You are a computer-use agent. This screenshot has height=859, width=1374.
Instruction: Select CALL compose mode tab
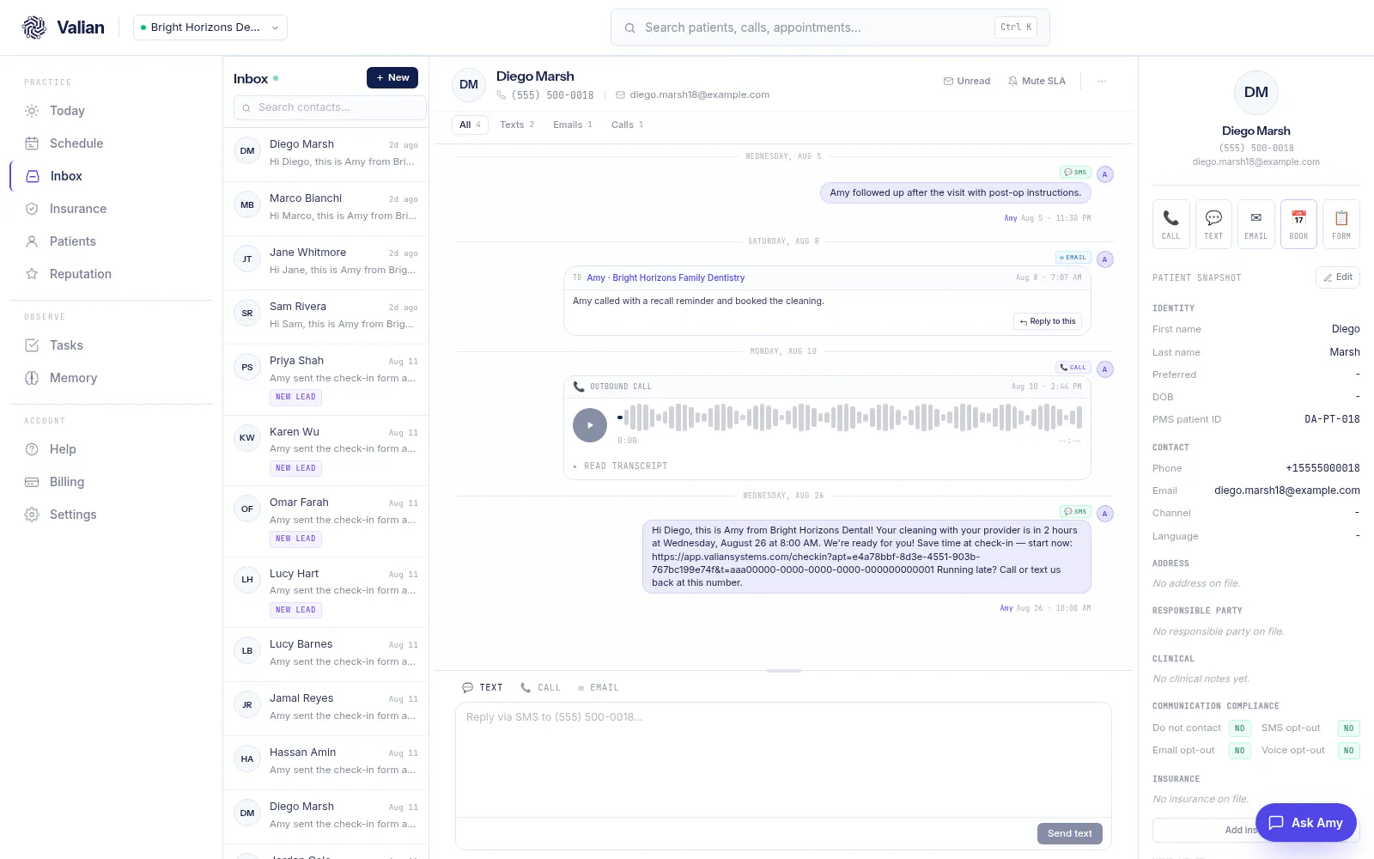pyautogui.click(x=540, y=687)
